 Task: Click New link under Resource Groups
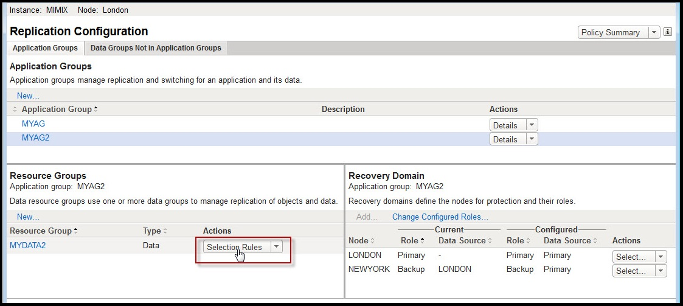click(x=28, y=217)
